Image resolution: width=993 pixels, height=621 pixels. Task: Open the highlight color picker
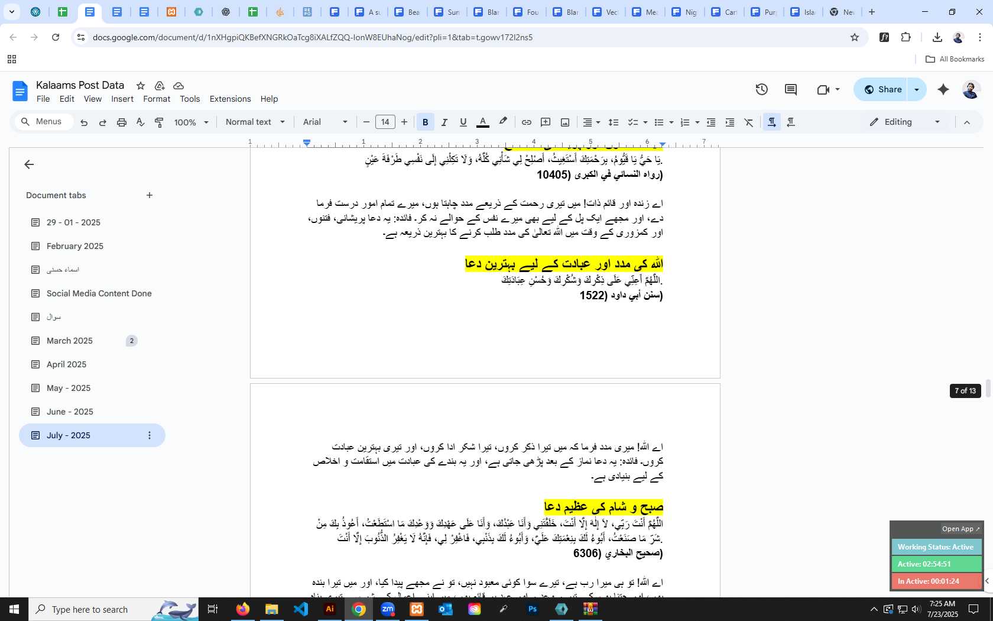(503, 122)
